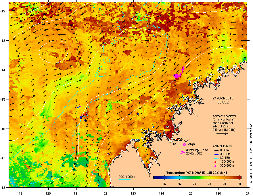
Task: Click the color bar tick label 26
Action: click(179, 184)
